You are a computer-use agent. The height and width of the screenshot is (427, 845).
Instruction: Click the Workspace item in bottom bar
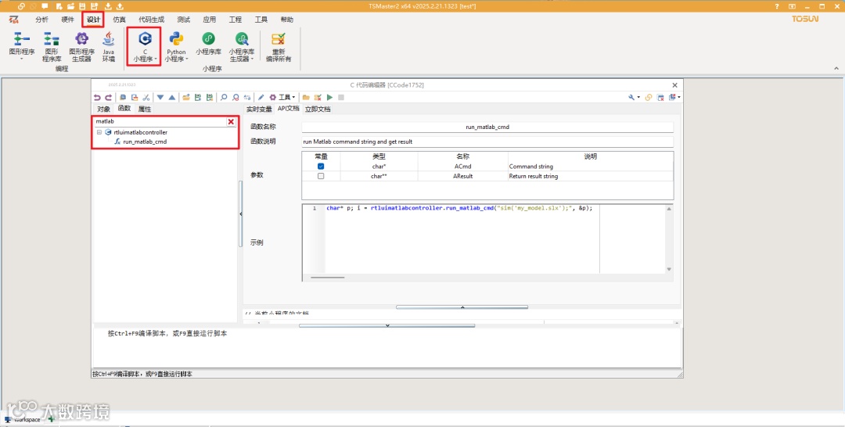(23, 419)
